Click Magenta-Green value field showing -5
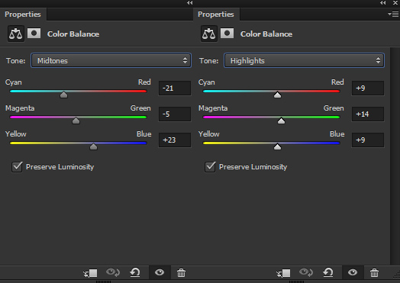Viewport: 400px width, 283px height. 175,114
